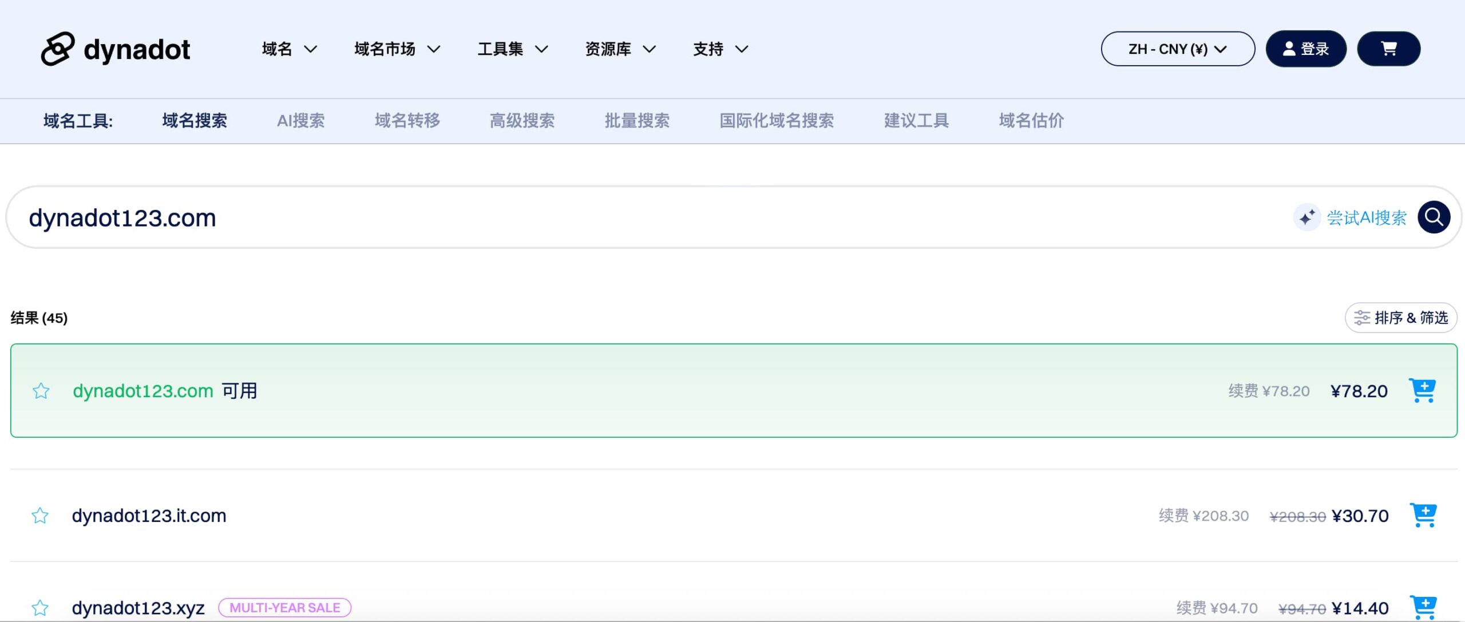Favorite dynadot123.xyz with its star

tap(41, 608)
